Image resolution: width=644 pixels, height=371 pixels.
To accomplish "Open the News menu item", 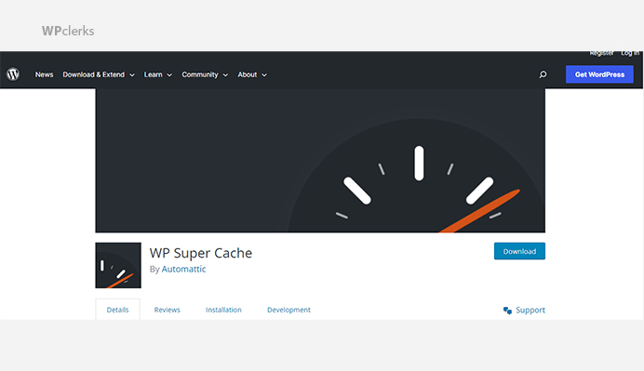I will pos(45,74).
